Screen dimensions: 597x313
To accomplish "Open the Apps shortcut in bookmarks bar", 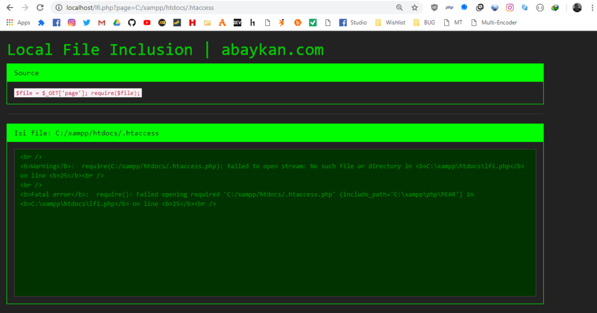I will [x=18, y=23].
